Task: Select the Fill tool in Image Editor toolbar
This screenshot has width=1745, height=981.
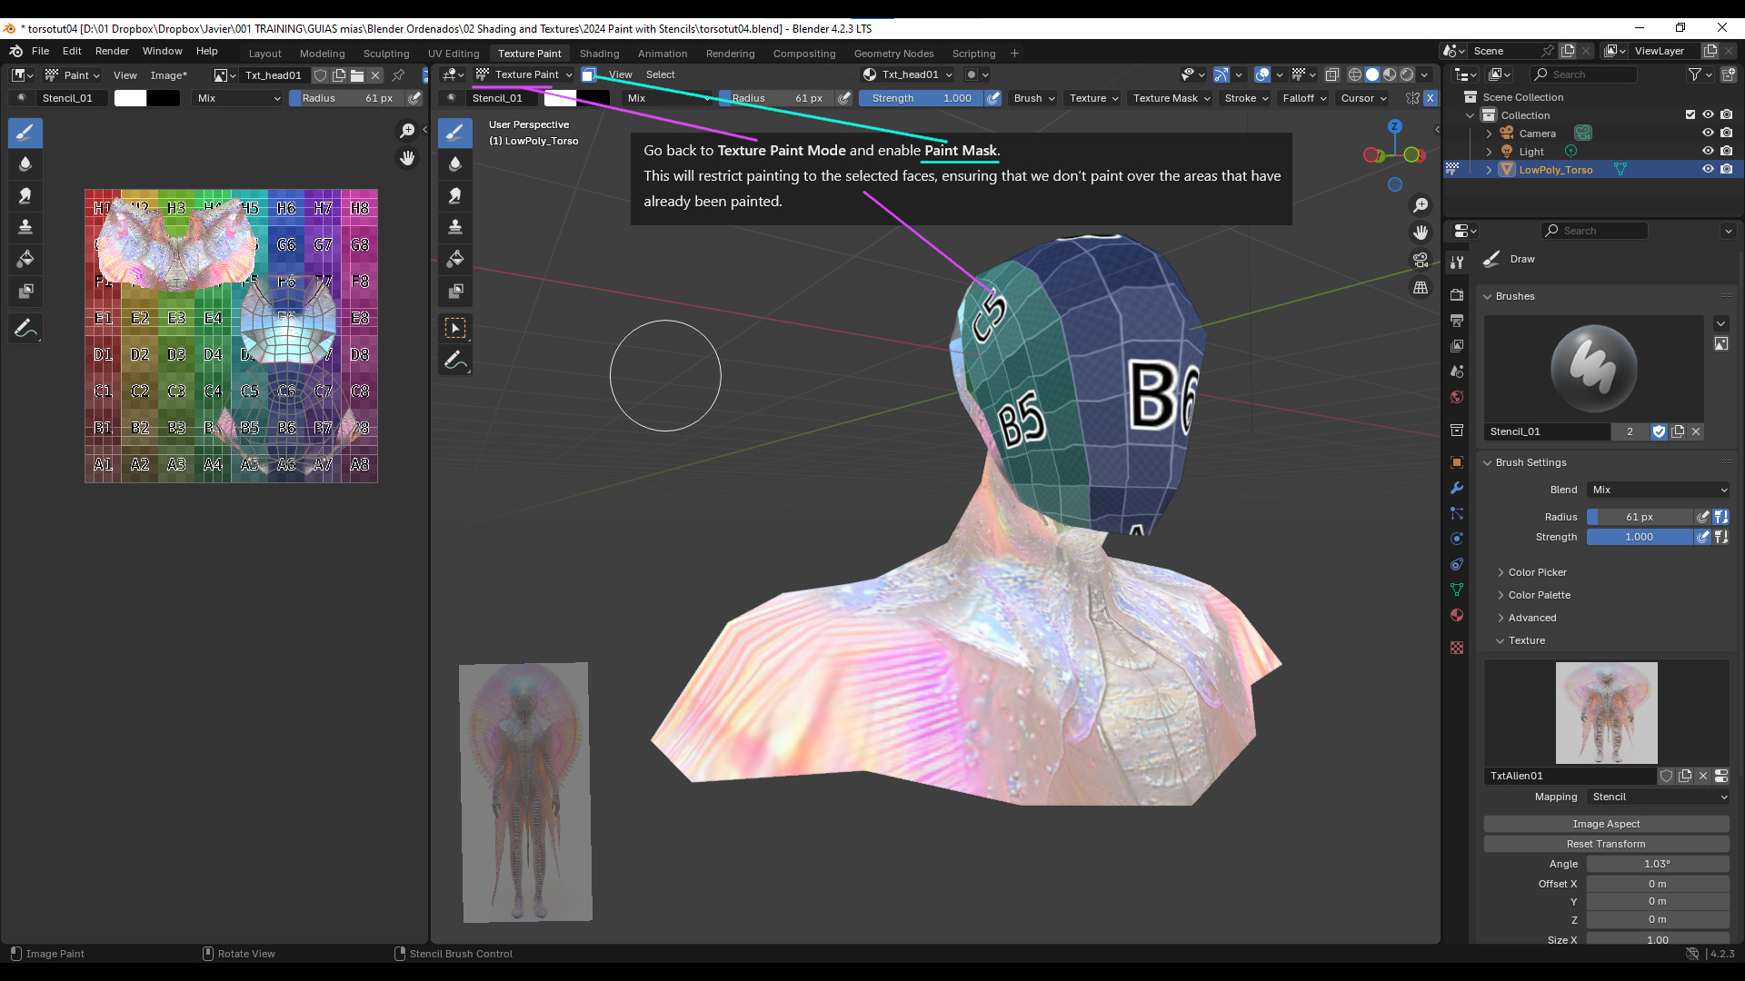Action: 25,259
